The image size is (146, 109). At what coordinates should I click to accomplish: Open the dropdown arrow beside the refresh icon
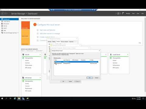tap(116, 13)
